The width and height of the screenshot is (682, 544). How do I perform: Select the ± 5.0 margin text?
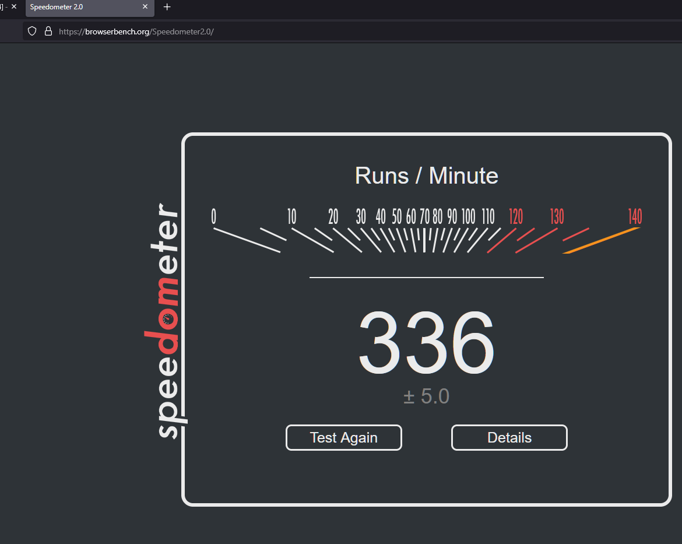426,396
